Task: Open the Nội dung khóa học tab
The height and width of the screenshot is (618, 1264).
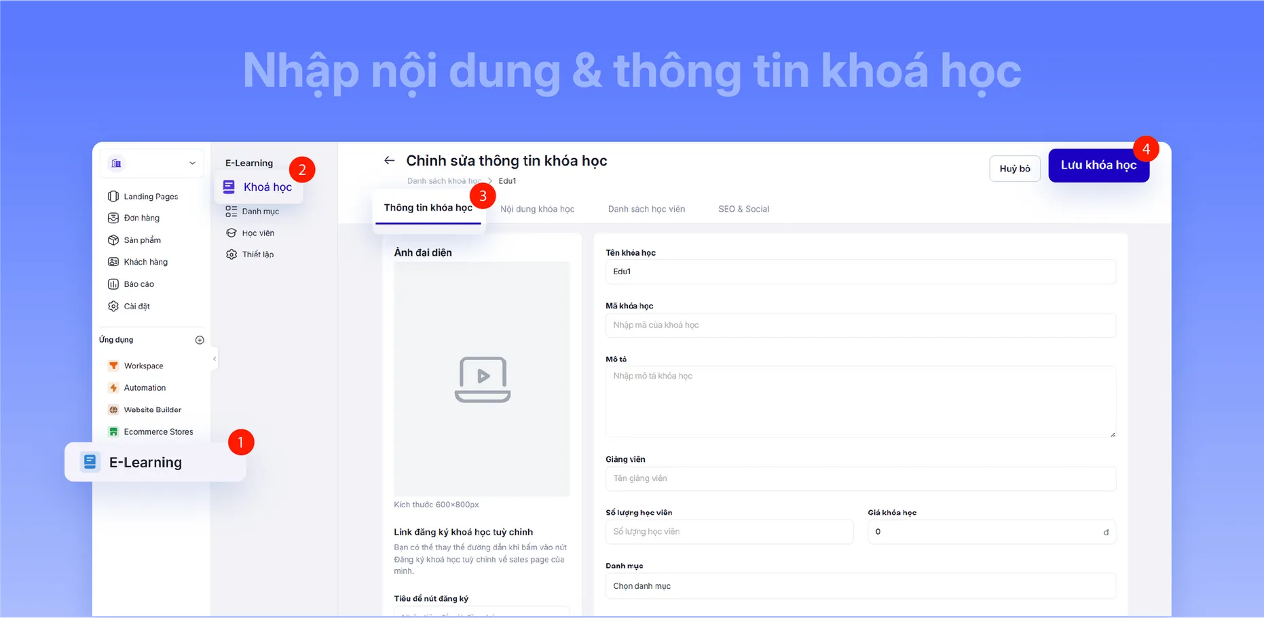Action: (537, 209)
